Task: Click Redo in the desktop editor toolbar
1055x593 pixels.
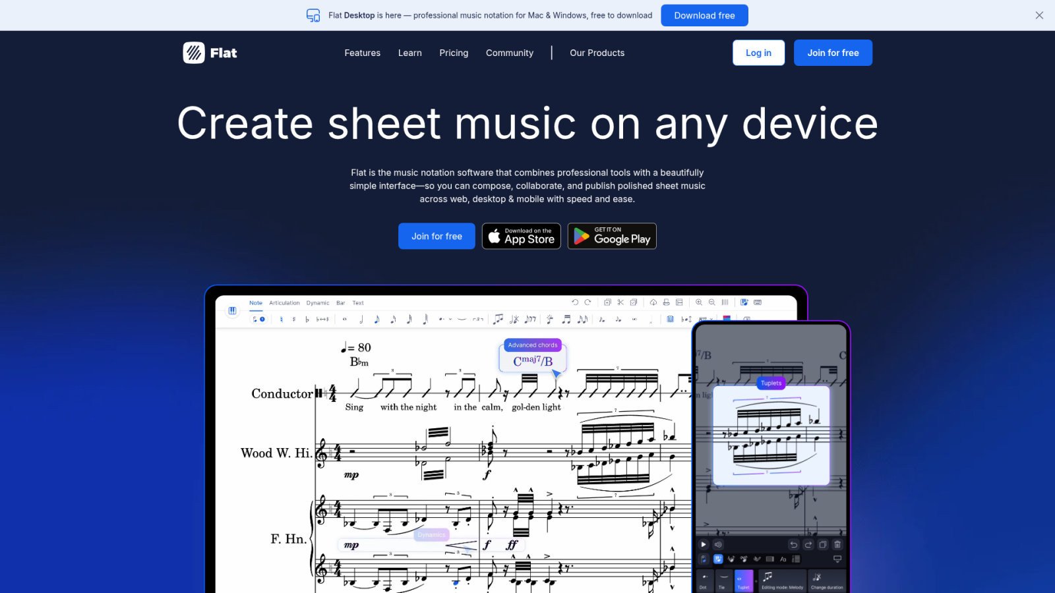Action: pos(588,302)
